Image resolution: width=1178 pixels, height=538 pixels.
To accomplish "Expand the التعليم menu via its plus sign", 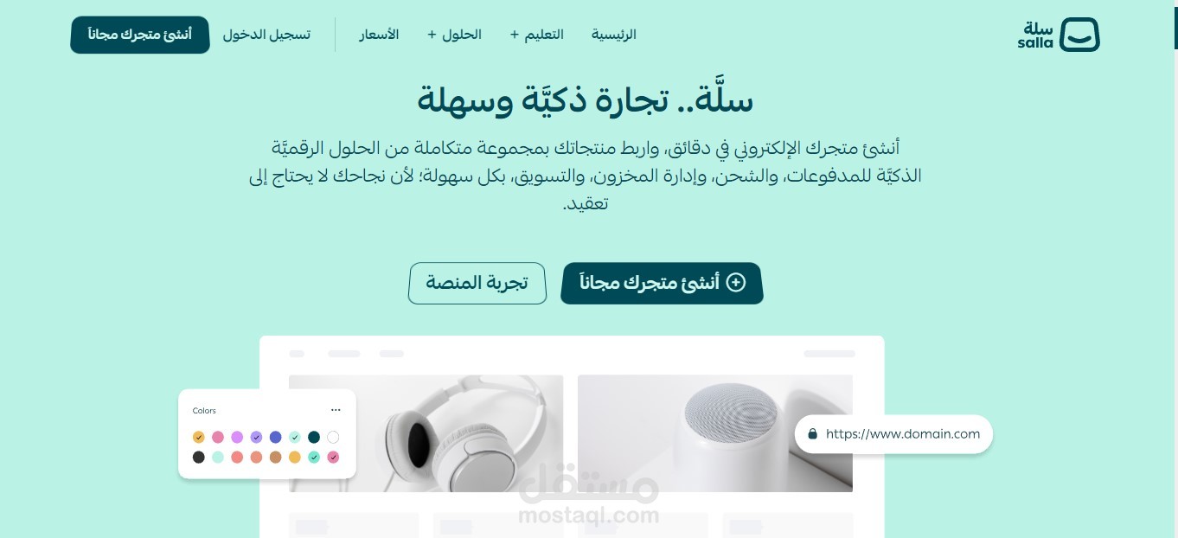I will [514, 35].
